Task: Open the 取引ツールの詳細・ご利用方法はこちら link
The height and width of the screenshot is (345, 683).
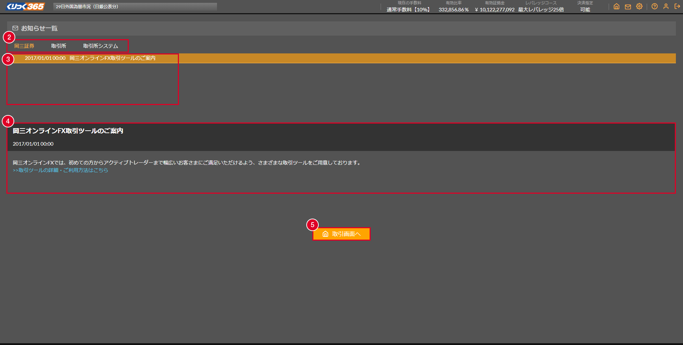Action: coord(60,170)
